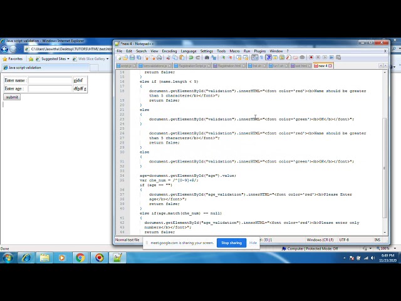Switch to the RegistrationScript.js tab

[192, 66]
